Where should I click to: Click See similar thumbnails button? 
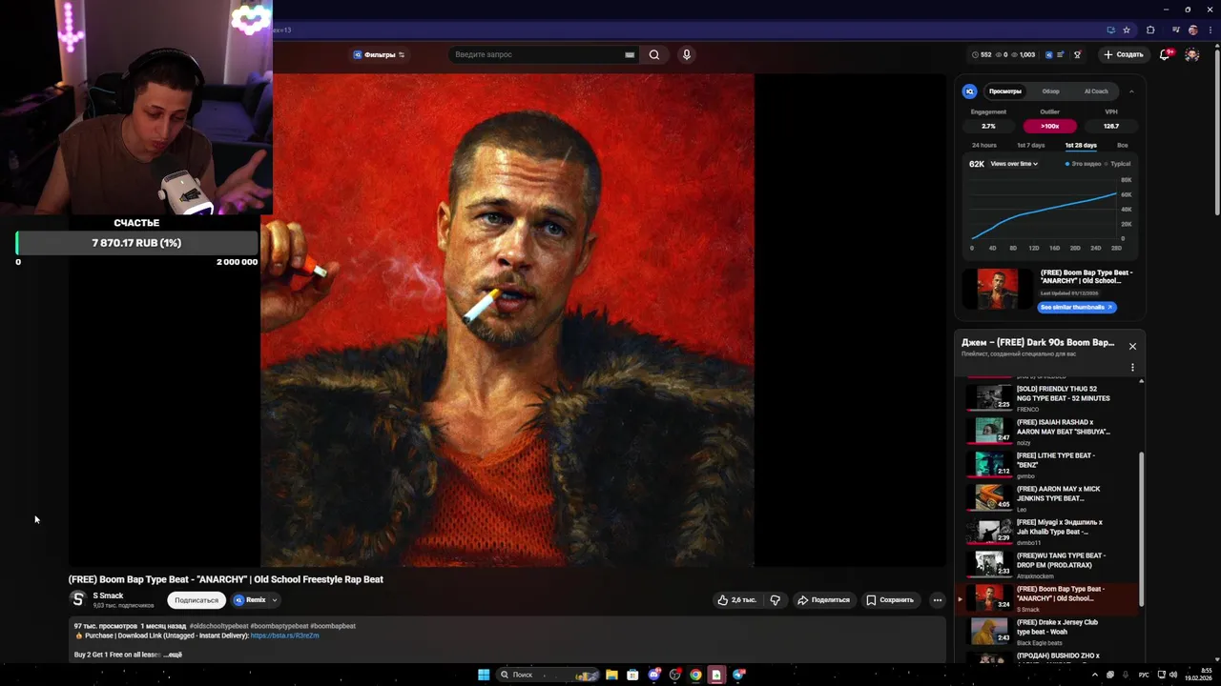[x=1077, y=307]
